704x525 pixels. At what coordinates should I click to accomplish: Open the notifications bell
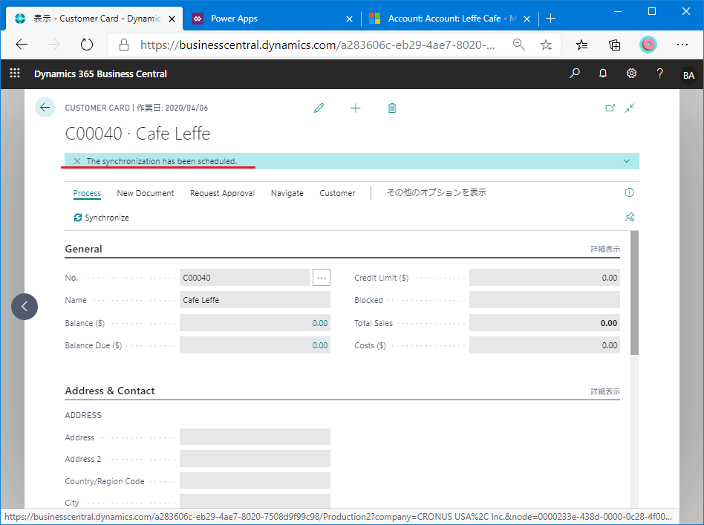tap(603, 74)
